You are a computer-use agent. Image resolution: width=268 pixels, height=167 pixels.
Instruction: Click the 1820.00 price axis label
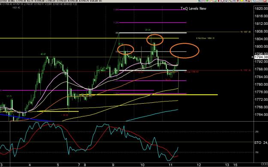261,9
